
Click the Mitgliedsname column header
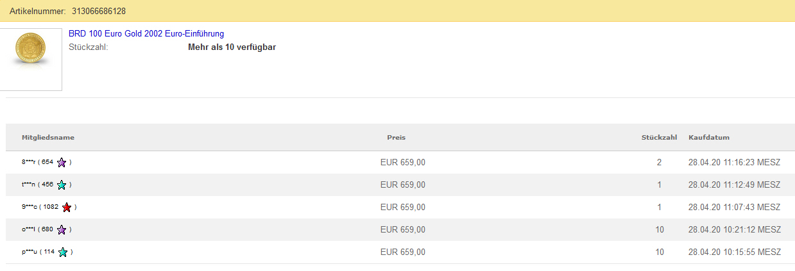pyautogui.click(x=48, y=138)
